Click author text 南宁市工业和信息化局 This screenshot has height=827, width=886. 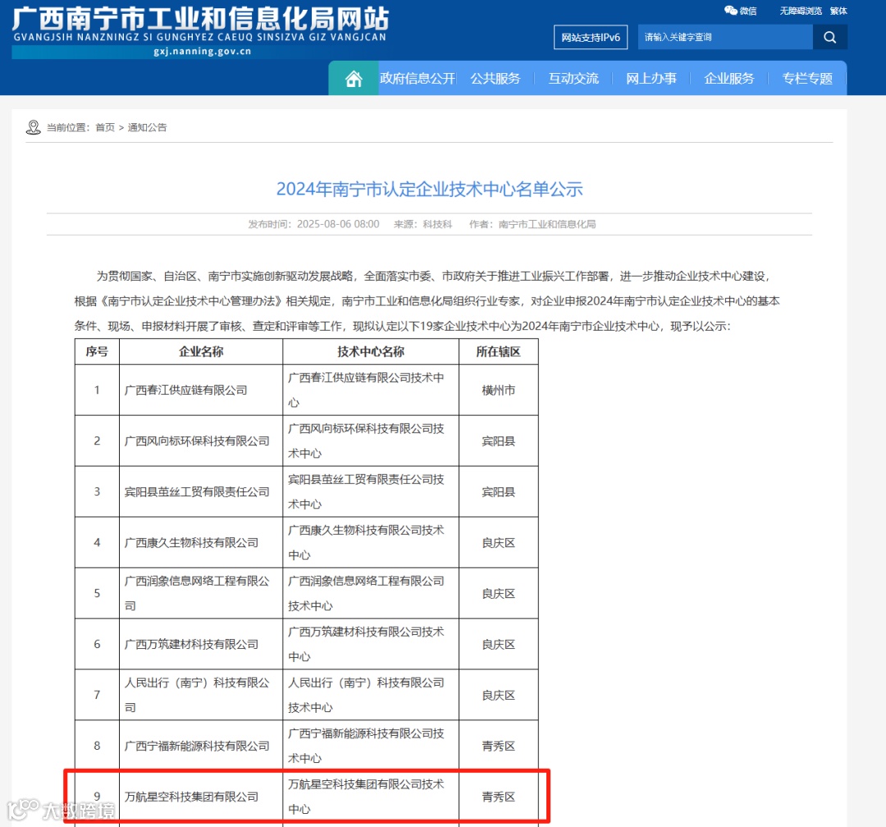547,224
